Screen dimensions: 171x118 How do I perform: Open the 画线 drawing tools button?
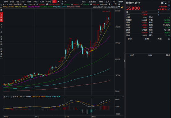[x=101, y=2]
